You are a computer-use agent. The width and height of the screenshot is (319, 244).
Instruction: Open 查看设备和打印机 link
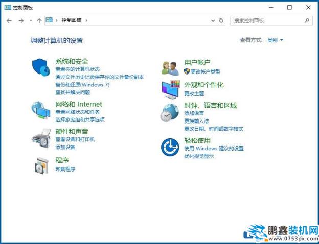pos(75,139)
